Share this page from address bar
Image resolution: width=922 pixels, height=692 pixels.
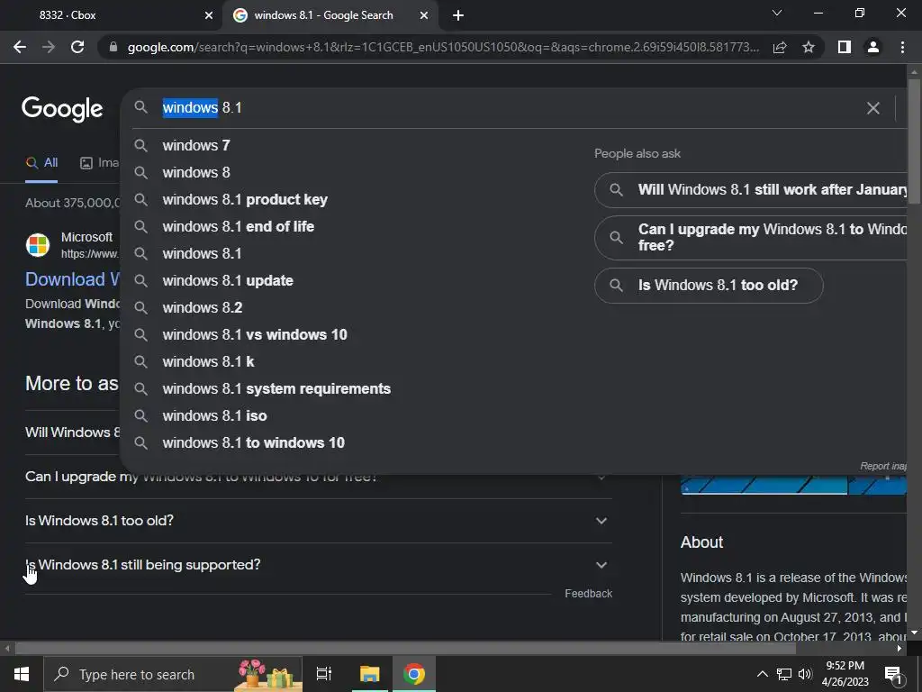[x=780, y=47]
